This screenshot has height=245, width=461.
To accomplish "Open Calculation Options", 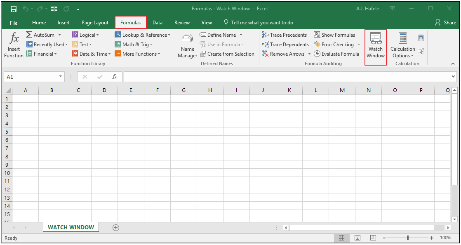I will (402, 46).
